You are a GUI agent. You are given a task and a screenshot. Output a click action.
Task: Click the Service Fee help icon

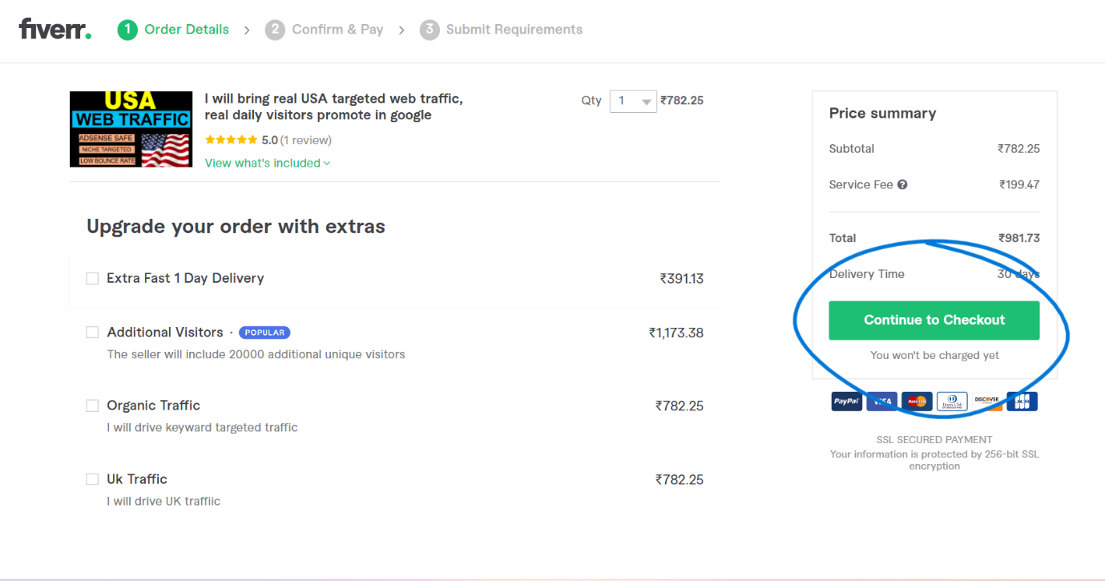(x=902, y=184)
